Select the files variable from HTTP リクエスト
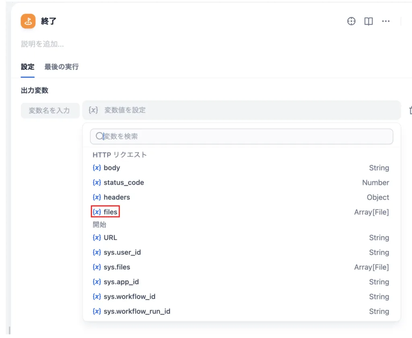This screenshot has width=412, height=338. pyautogui.click(x=110, y=212)
